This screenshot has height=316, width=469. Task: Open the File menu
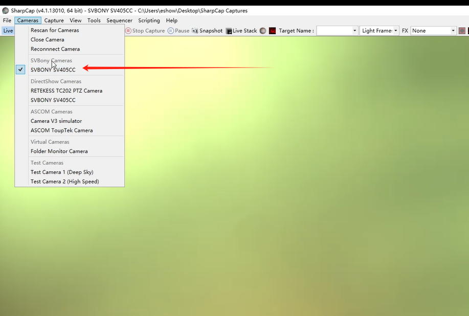click(x=7, y=20)
